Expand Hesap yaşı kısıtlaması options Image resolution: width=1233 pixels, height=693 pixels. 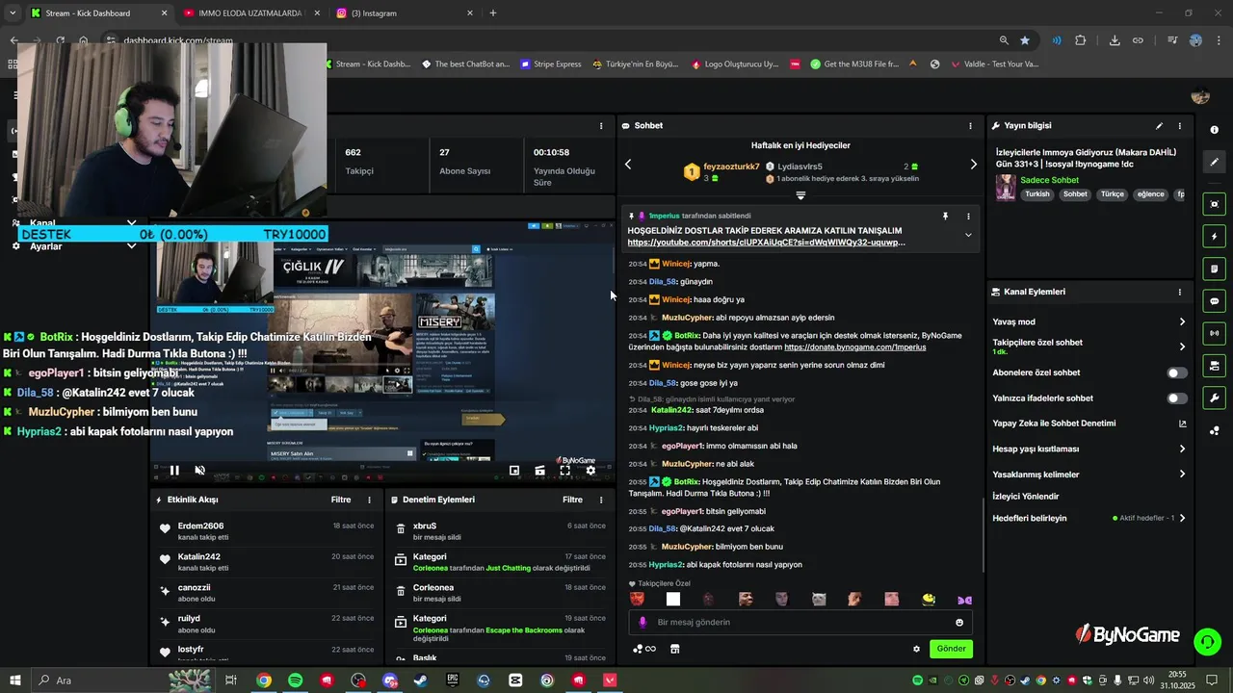[x=1182, y=449]
